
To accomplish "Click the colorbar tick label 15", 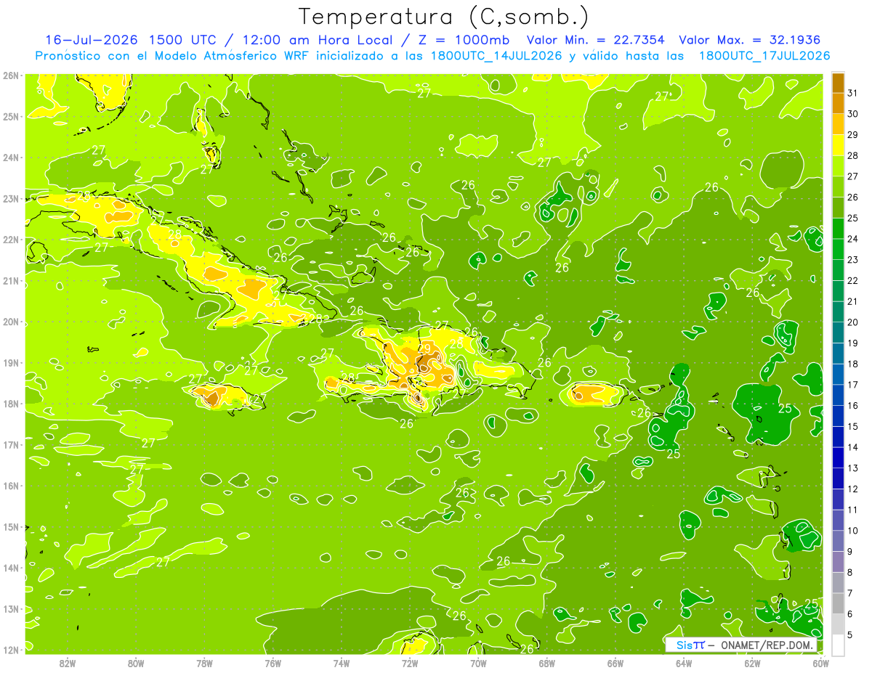I will [852, 426].
